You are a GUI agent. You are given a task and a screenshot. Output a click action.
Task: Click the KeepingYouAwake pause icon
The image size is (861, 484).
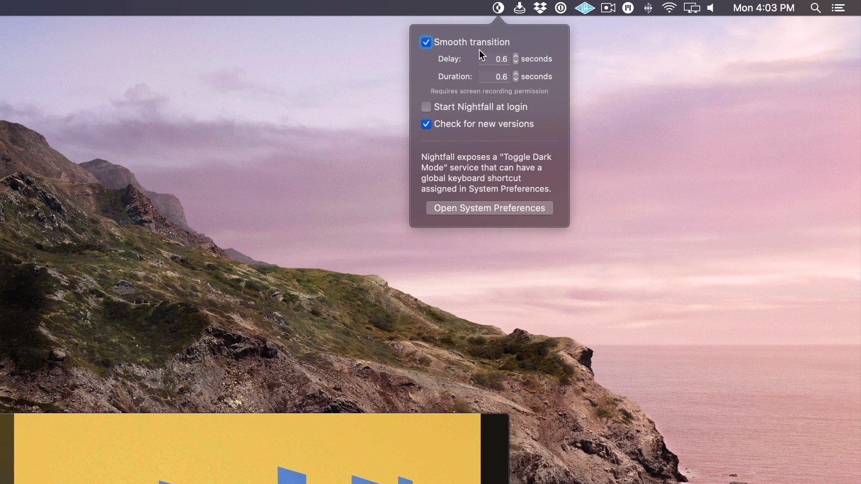pyautogui.click(x=628, y=8)
